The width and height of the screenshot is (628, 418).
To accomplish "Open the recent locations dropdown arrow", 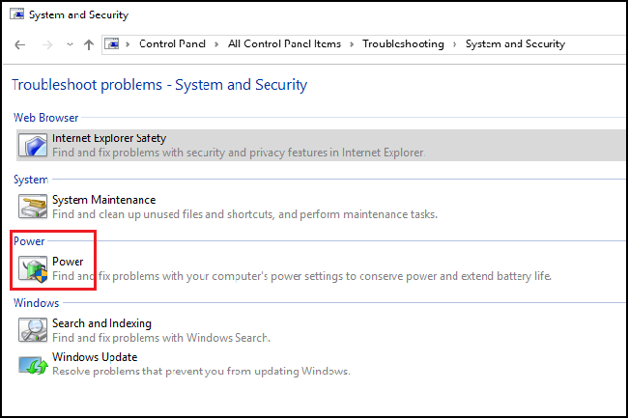I will 69,44.
